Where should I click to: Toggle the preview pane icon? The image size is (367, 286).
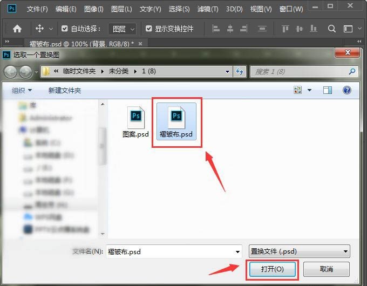[x=328, y=90]
